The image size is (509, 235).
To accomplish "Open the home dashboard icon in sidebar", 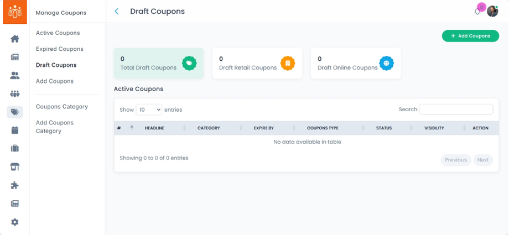I will pyautogui.click(x=15, y=39).
